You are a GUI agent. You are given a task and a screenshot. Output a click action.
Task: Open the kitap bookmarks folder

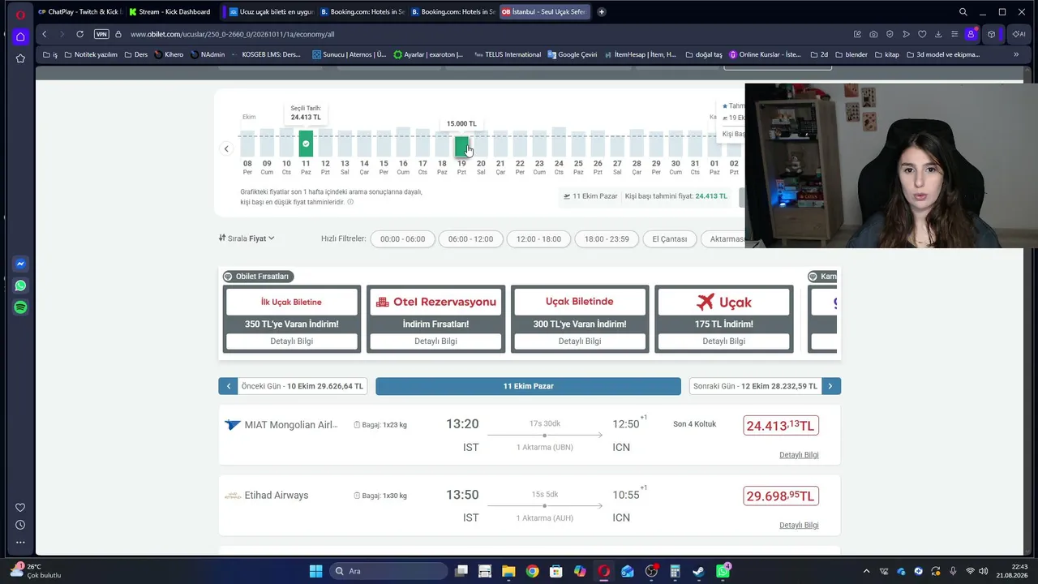pos(886,54)
